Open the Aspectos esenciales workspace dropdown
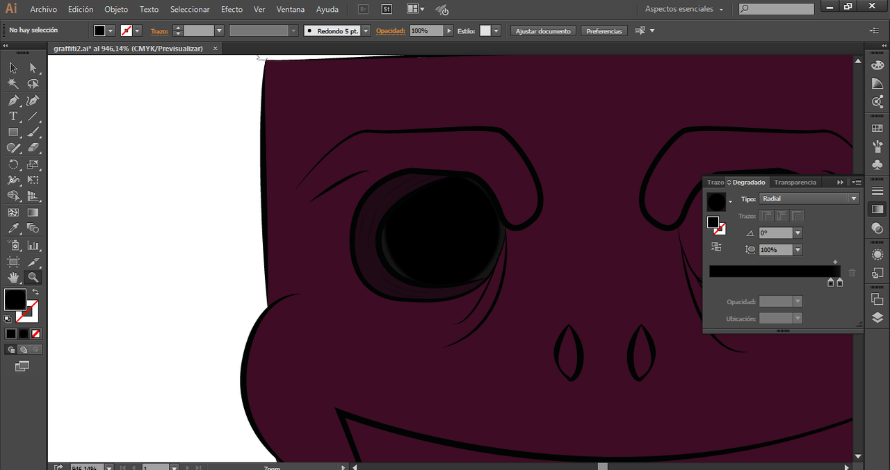The width and height of the screenshot is (890, 470). (x=683, y=9)
